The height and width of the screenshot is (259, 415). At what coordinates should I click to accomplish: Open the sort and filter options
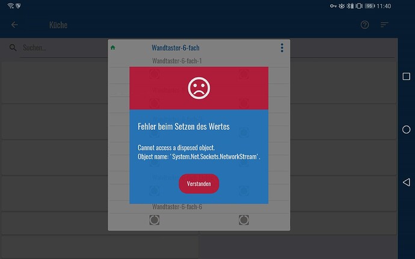pos(384,25)
